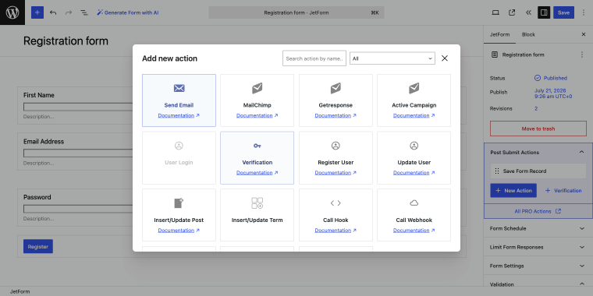Select the MailChimp action icon

pyautogui.click(x=257, y=88)
